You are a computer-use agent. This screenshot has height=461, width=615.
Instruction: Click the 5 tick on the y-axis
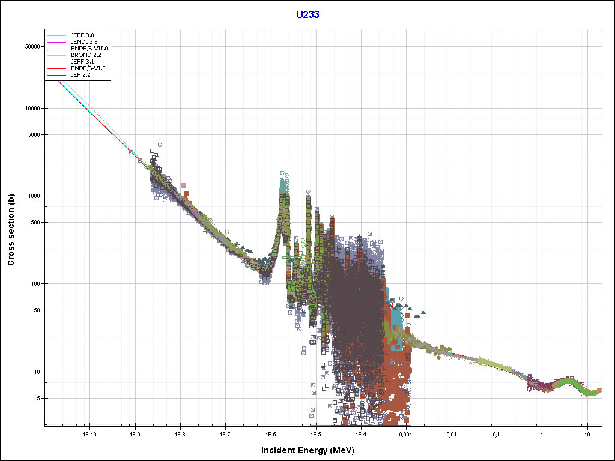coord(38,399)
